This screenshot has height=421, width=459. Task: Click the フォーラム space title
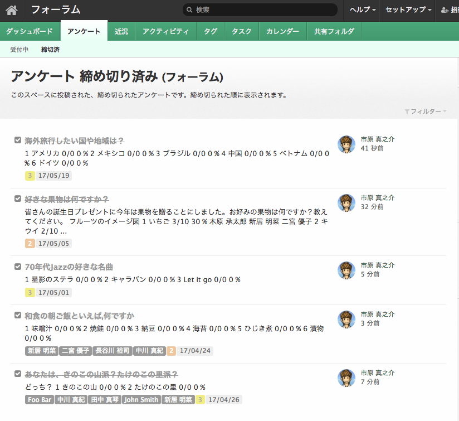tap(56, 10)
